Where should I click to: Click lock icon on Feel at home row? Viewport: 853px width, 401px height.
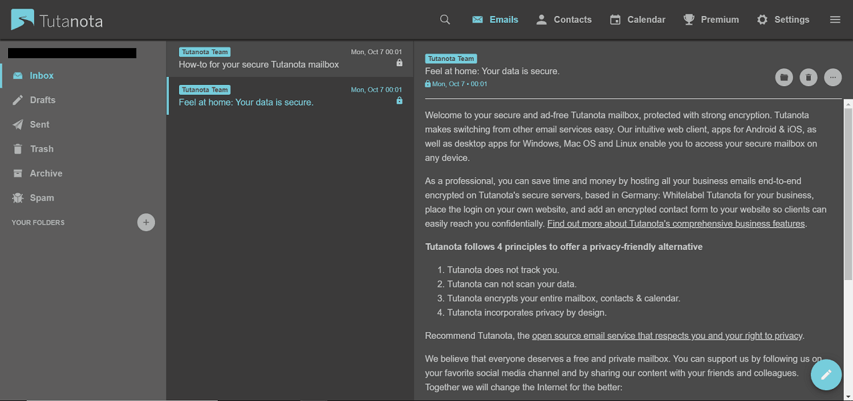point(399,101)
